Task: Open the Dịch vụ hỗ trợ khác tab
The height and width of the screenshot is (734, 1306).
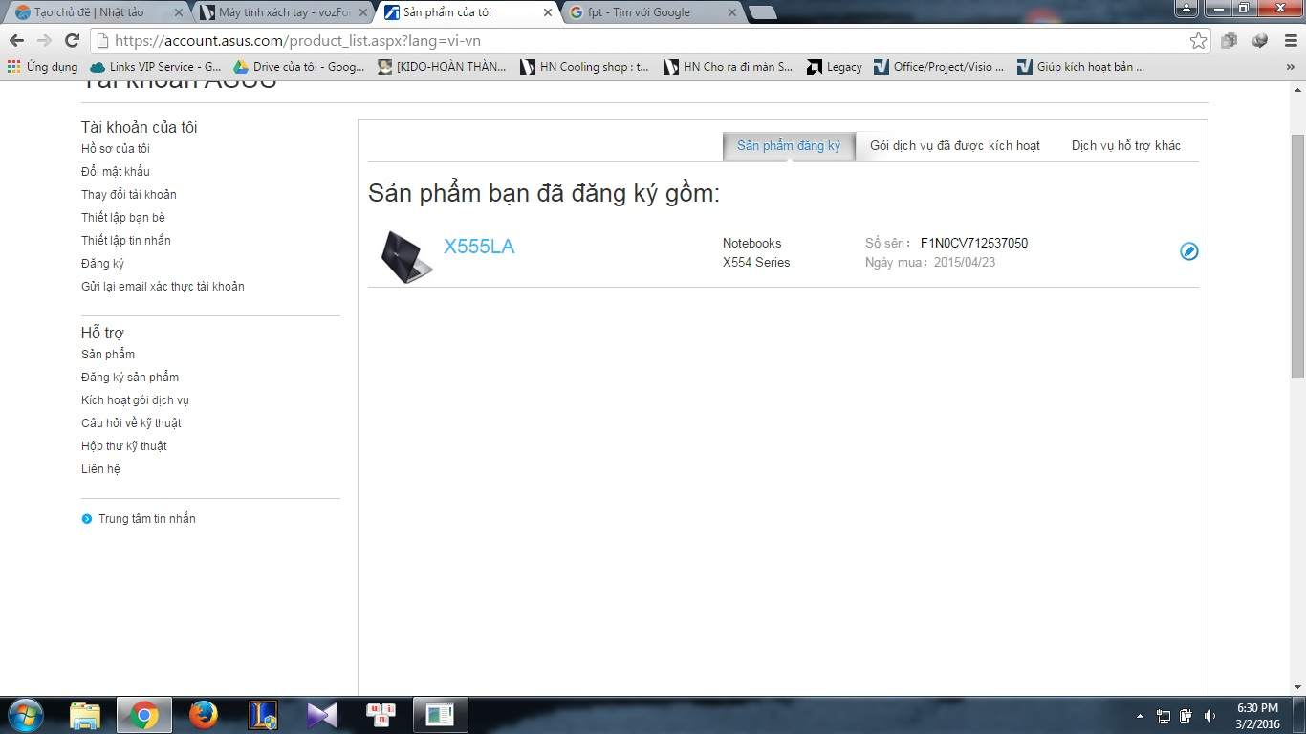Action: [1125, 146]
